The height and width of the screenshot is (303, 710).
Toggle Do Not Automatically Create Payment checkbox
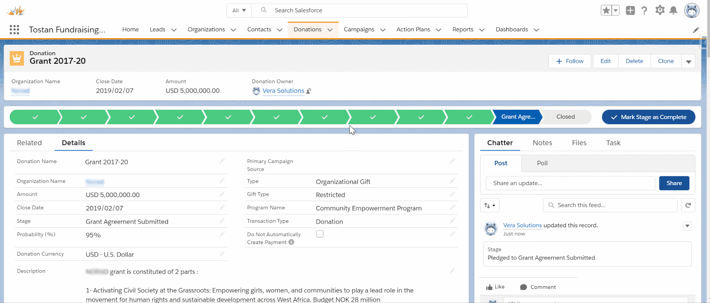[x=320, y=234]
